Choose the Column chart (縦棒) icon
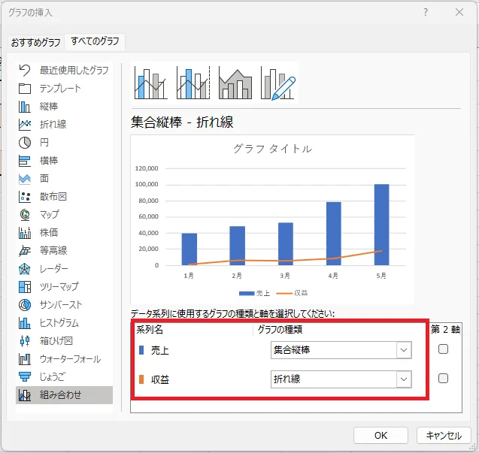479x453 pixels. pyautogui.click(x=24, y=107)
